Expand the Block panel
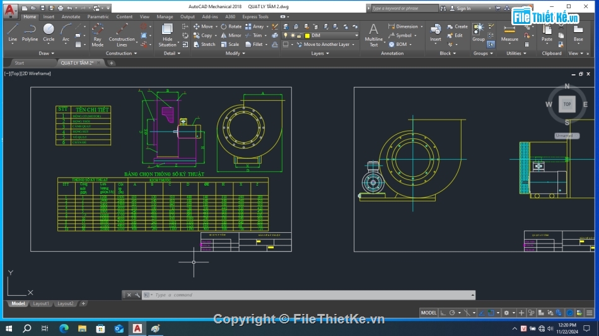 [x=448, y=53]
